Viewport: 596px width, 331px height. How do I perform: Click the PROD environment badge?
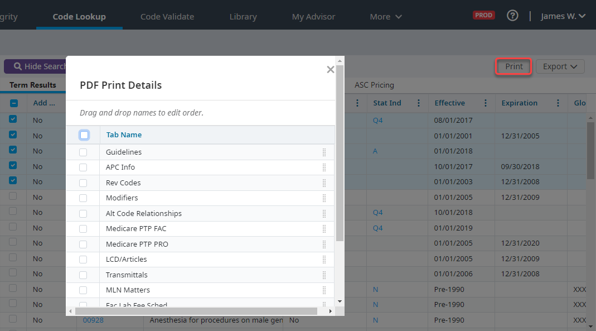(483, 15)
